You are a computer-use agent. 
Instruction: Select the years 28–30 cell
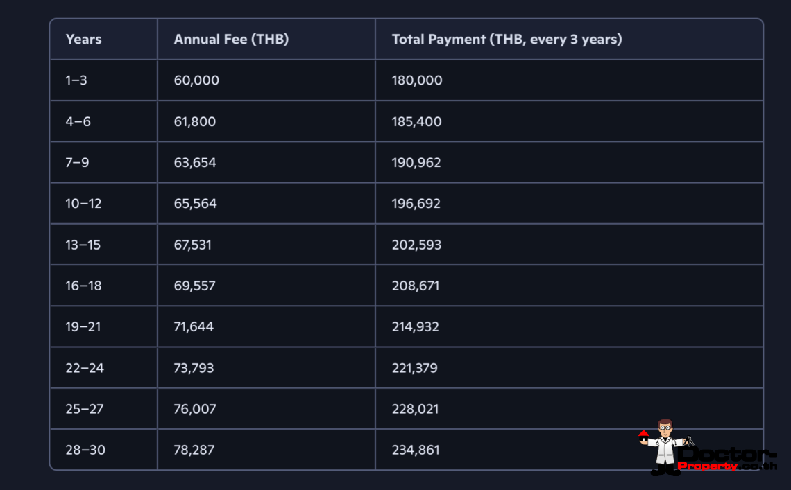click(x=85, y=450)
